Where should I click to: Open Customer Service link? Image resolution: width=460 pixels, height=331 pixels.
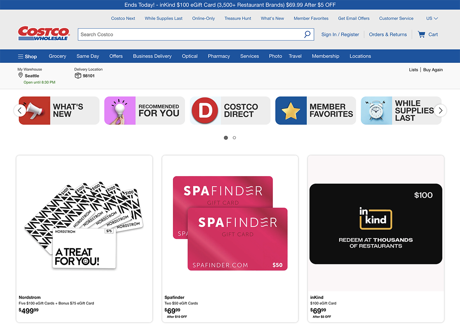tap(396, 18)
